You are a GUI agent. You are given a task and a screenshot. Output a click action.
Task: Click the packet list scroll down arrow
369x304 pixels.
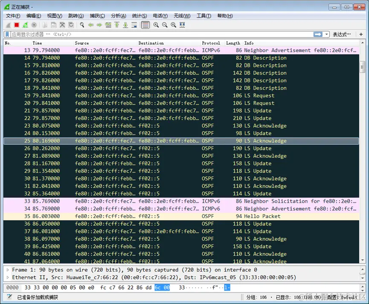(363, 260)
